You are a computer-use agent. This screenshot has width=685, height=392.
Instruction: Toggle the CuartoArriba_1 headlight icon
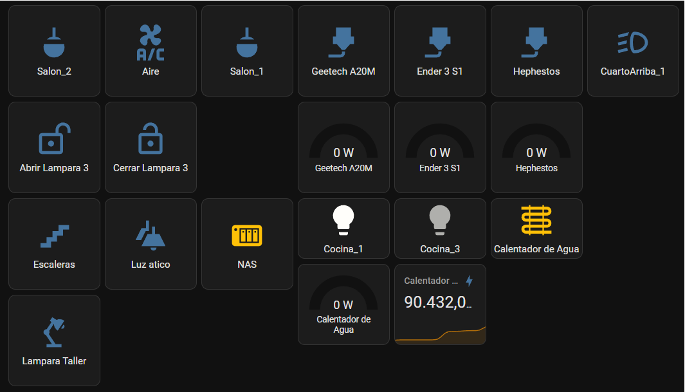pyautogui.click(x=632, y=42)
